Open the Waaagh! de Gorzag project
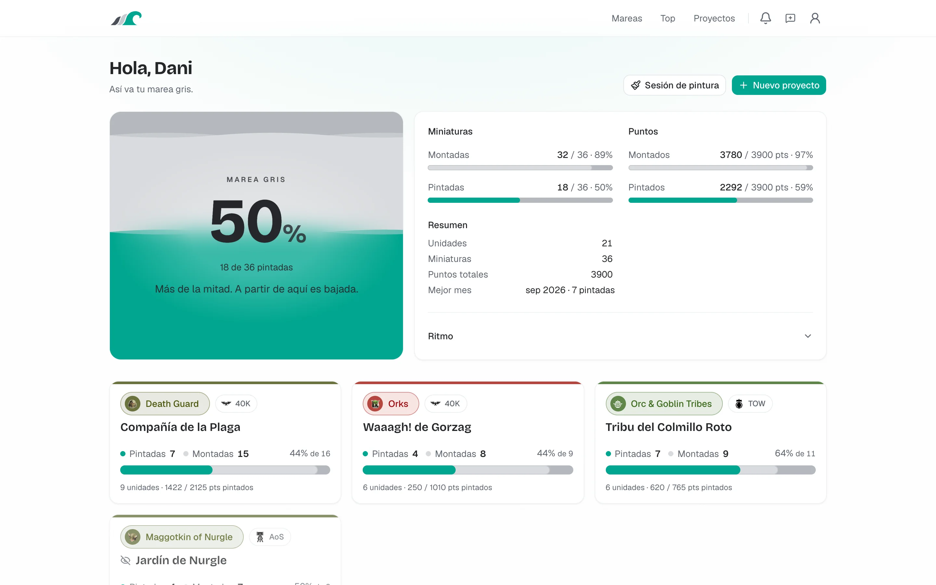936x585 pixels. (417, 427)
